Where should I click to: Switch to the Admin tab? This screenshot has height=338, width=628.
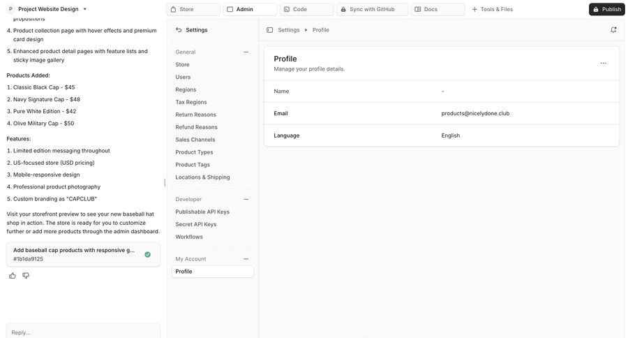(x=251, y=9)
